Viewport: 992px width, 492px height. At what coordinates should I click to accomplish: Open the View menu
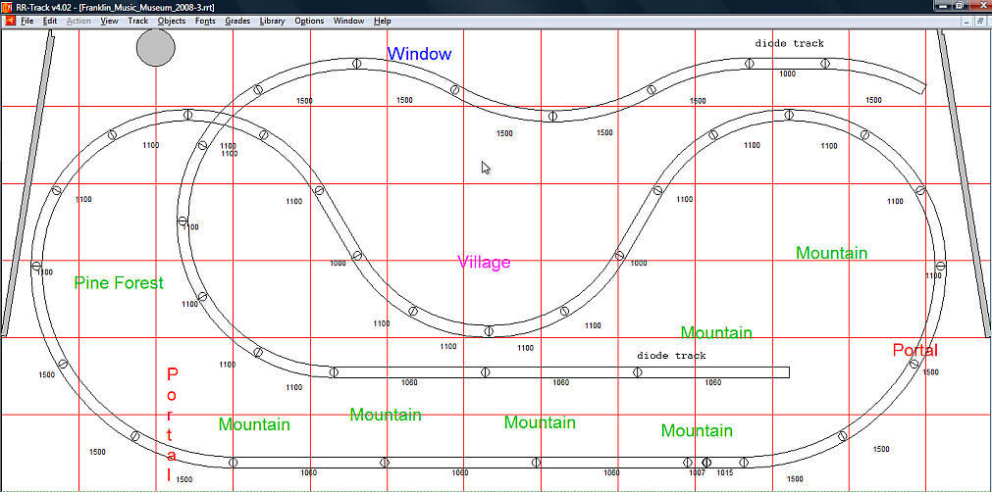(109, 21)
